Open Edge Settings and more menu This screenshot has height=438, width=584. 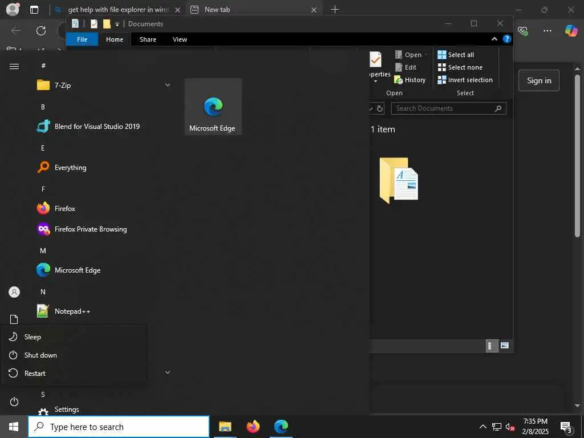pyautogui.click(x=547, y=31)
